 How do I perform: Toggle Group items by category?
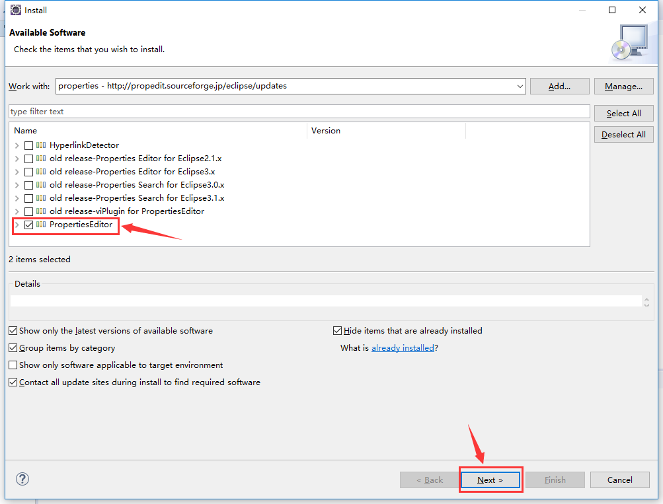pos(13,348)
